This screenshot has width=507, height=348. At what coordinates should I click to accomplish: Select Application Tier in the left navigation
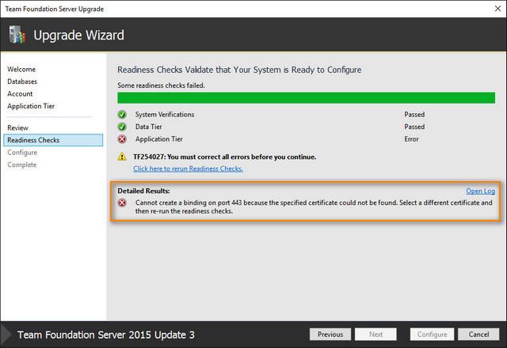[31, 106]
